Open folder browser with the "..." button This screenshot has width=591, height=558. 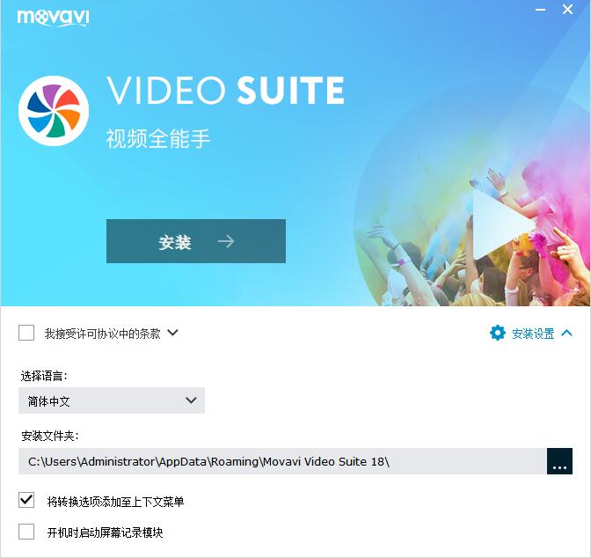point(559,461)
